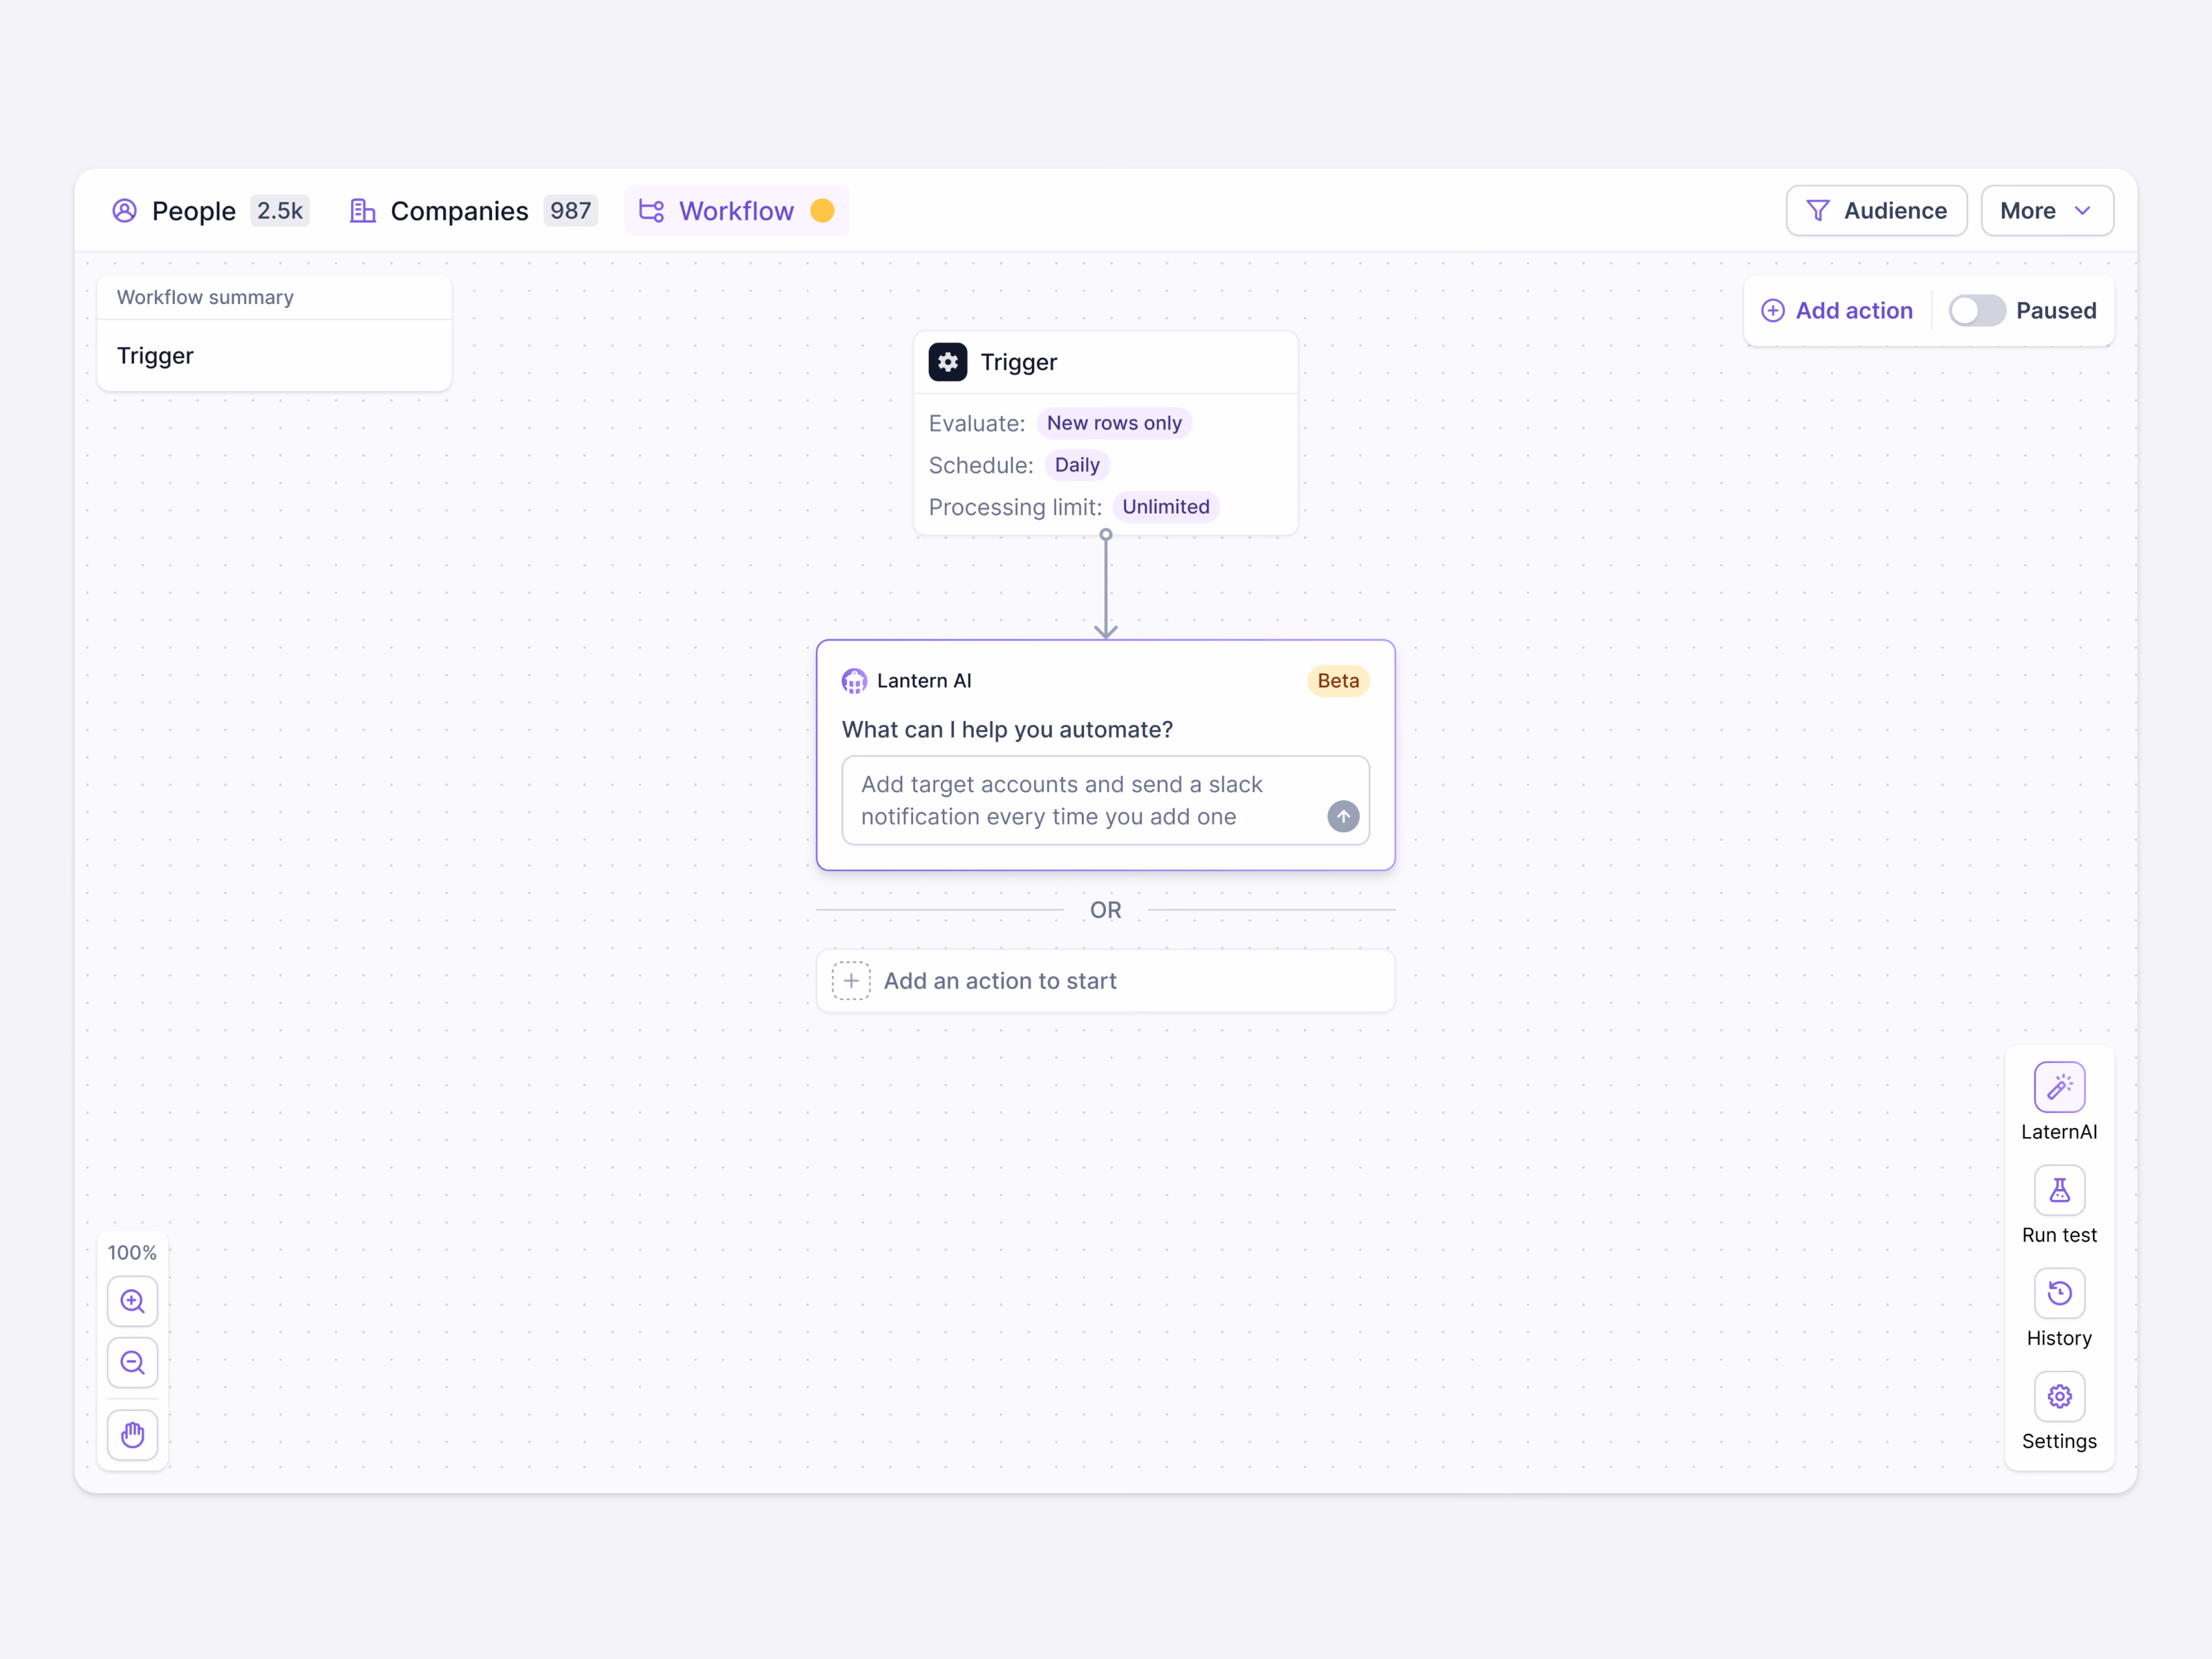This screenshot has height=1659, width=2212.
Task: Expand the More dropdown
Action: 2047,211
